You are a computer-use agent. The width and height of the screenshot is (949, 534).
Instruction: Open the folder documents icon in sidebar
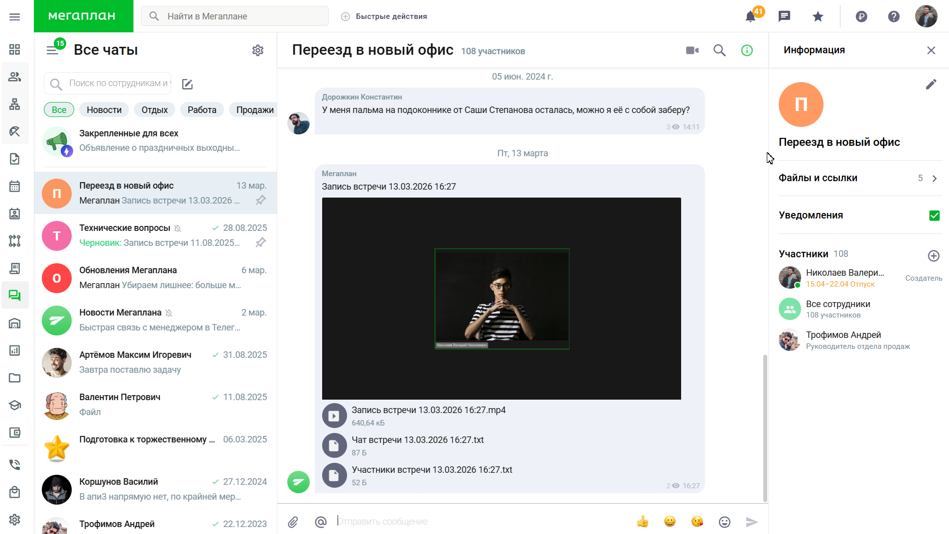(x=15, y=378)
